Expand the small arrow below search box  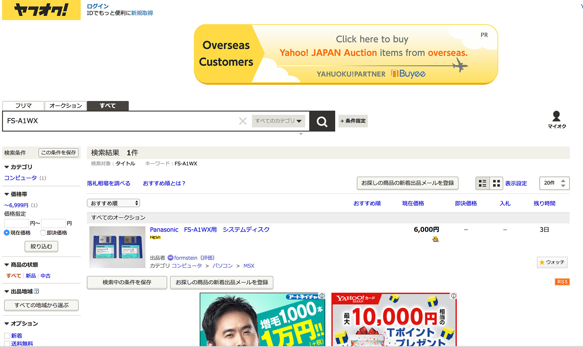301,134
